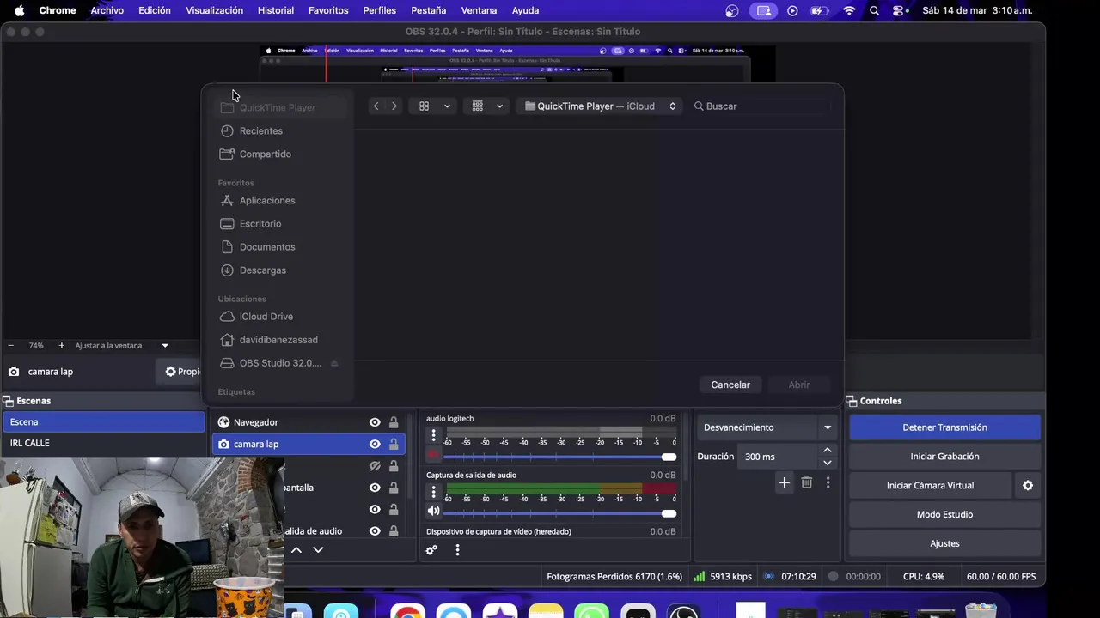Open the Edición menu
The image size is (1100, 618).
[155, 10]
